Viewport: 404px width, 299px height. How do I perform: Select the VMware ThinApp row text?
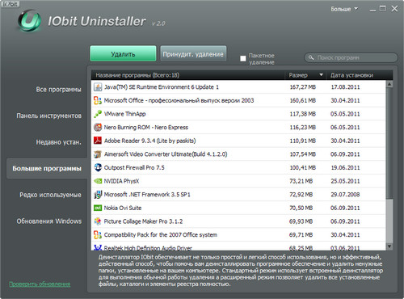click(x=124, y=114)
